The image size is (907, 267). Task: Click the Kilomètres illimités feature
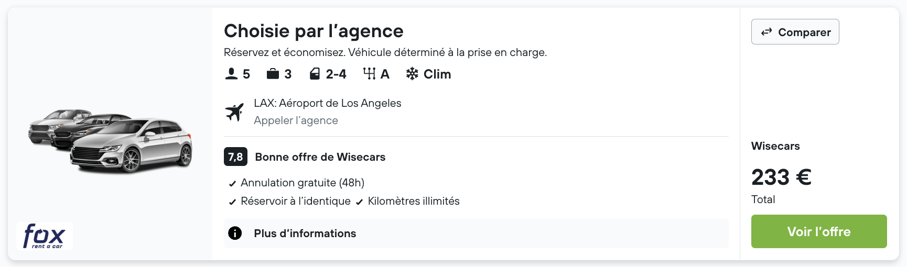[407, 201]
